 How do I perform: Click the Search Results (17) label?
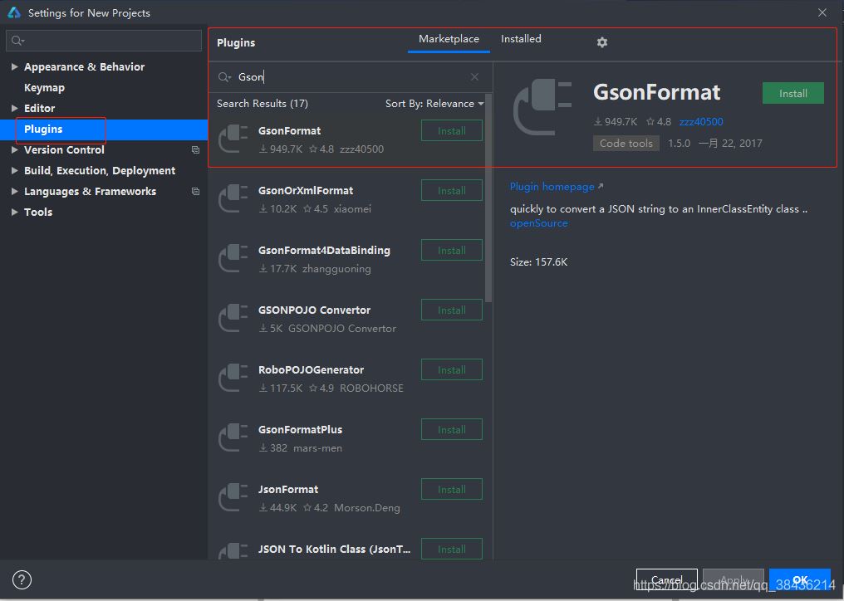(263, 103)
